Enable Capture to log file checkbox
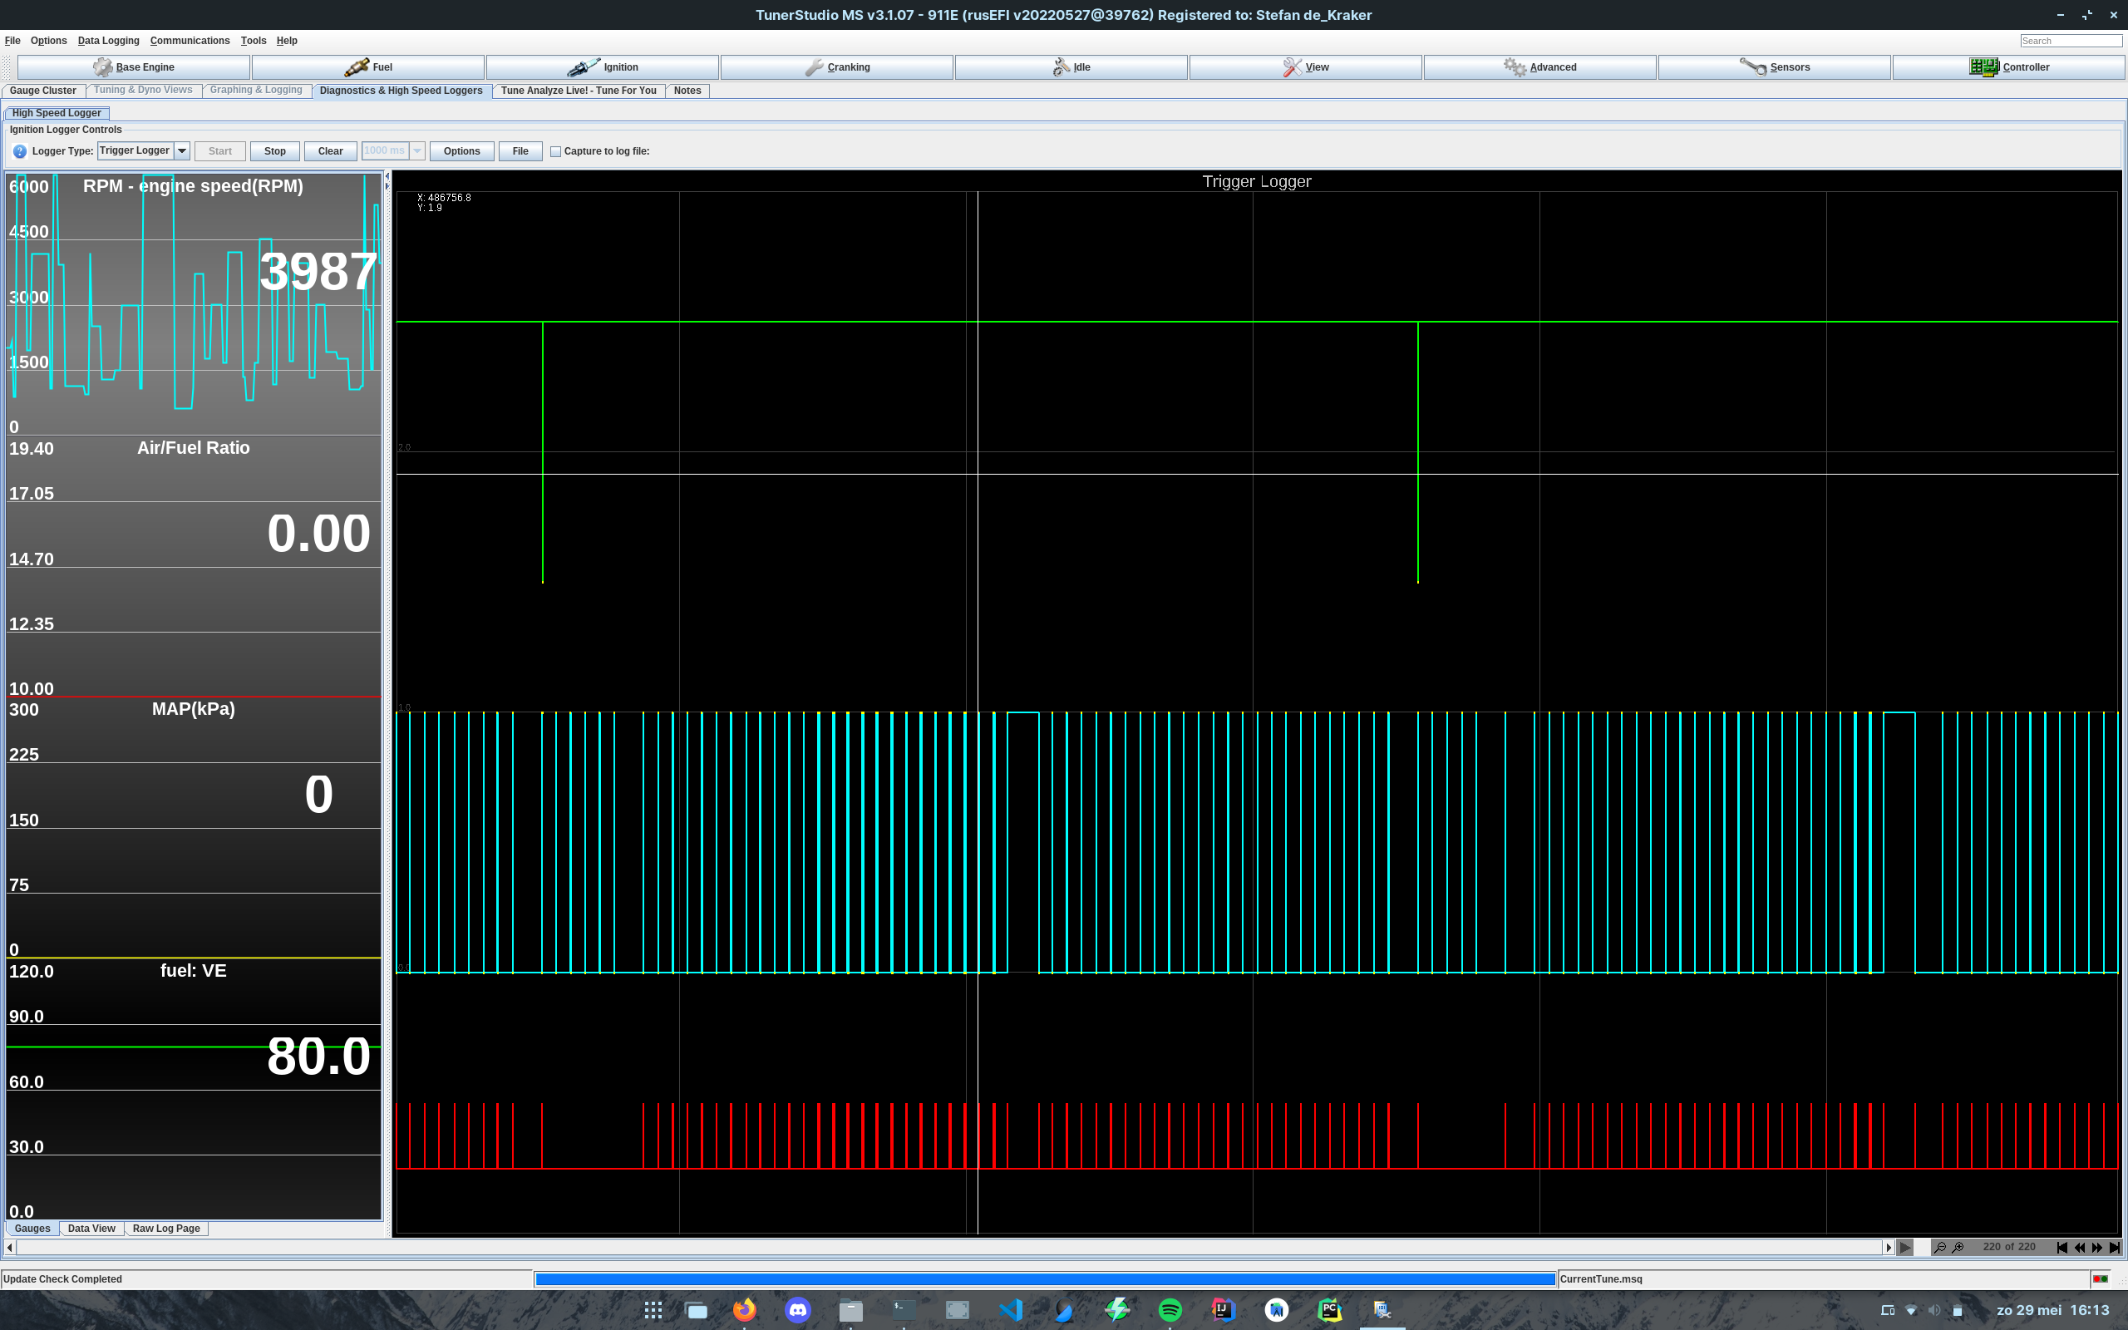 [x=556, y=151]
